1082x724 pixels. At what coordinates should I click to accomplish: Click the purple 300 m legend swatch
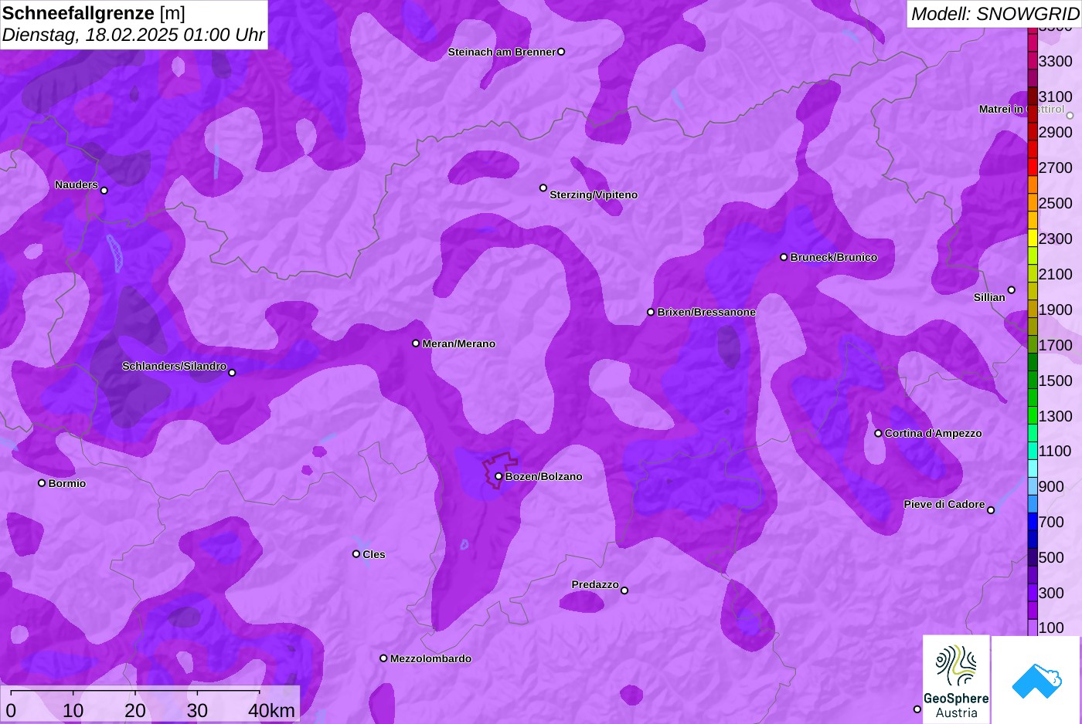1033,593
